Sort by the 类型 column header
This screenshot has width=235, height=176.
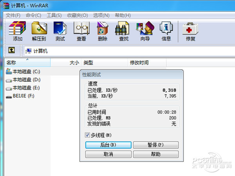tap(104, 63)
